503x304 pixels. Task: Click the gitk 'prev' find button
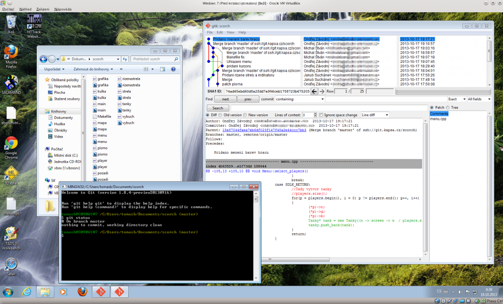pos(248,99)
